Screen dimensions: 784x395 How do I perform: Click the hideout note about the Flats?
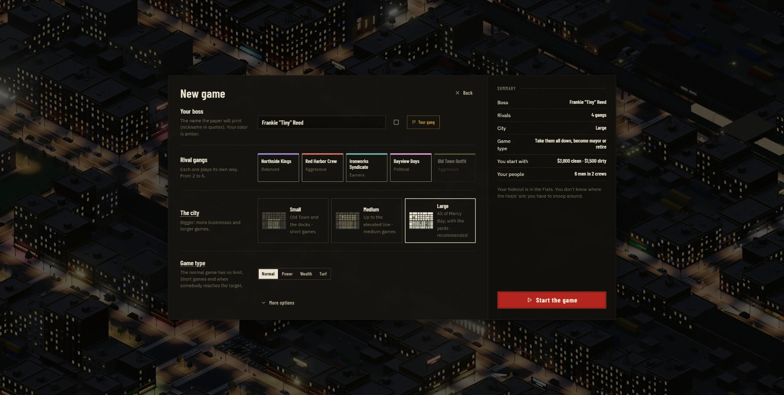(549, 193)
